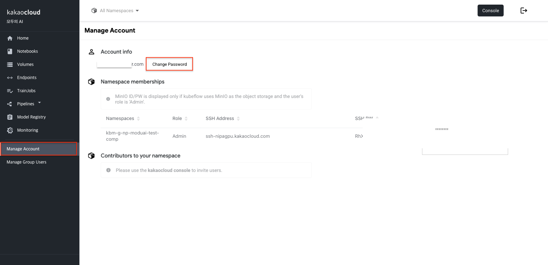Screen dimensions: 548x265
Task: Click the Namespace memberships heading
Action: [133, 82]
